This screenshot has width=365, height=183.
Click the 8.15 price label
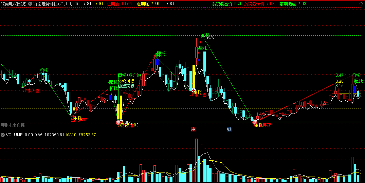click(340, 86)
